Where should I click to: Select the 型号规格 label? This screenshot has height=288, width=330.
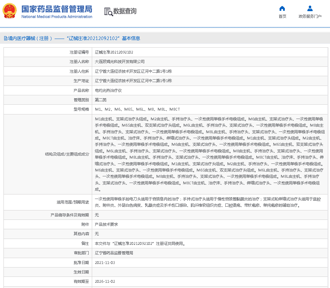[81, 109]
